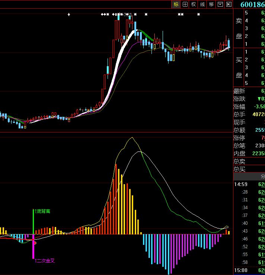
Task: Click the tick list header tab 分
Action: coord(263,176)
